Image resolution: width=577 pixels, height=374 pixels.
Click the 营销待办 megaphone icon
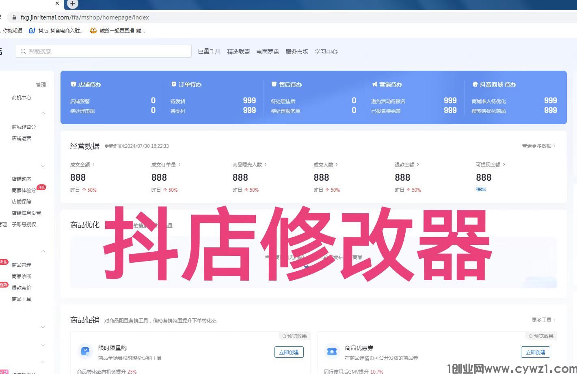[x=374, y=84]
